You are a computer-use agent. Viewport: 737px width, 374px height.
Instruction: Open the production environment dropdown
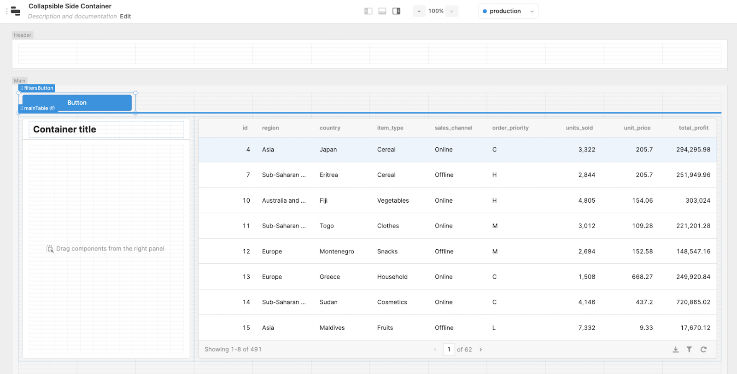[x=508, y=11]
